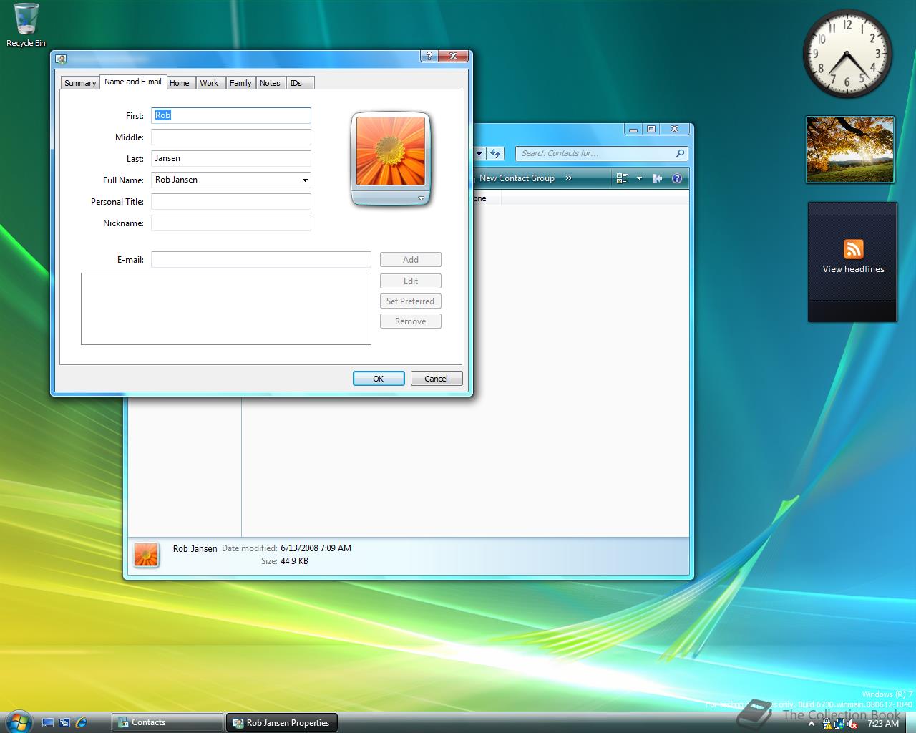Click the Last name field containing Jansen

[231, 158]
